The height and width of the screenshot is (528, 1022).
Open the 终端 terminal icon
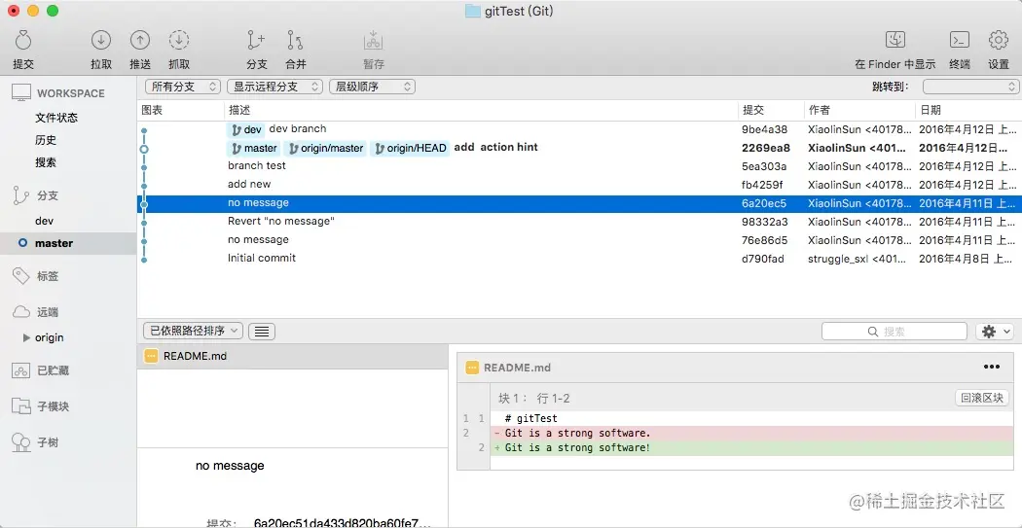[960, 40]
